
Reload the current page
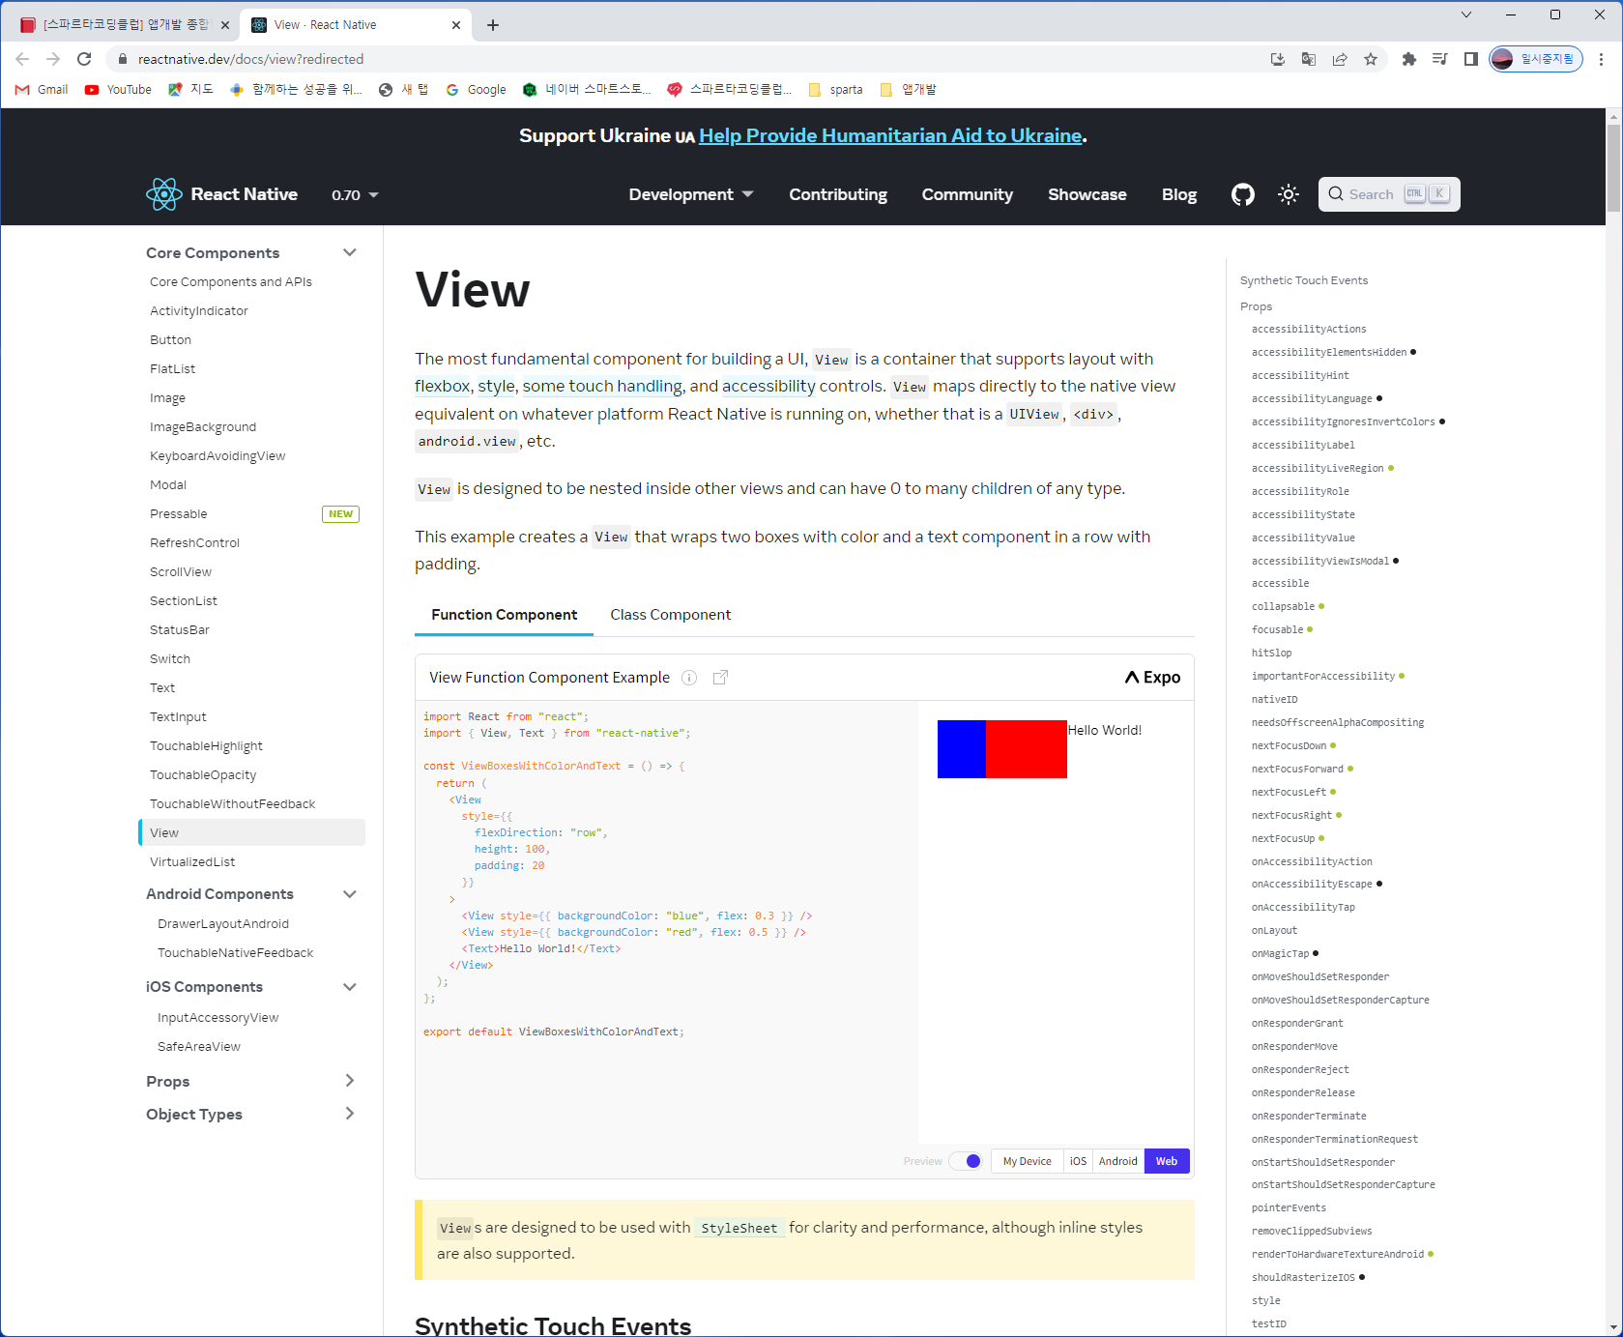[84, 59]
